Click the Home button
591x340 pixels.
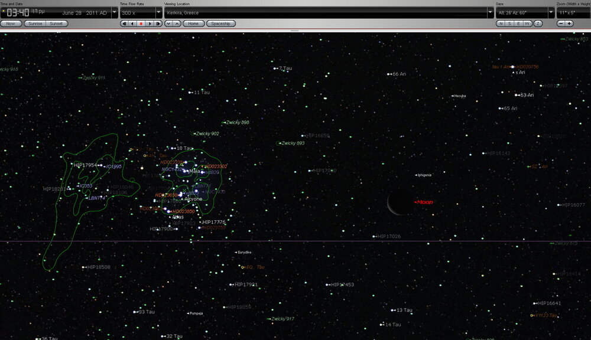[x=193, y=24]
